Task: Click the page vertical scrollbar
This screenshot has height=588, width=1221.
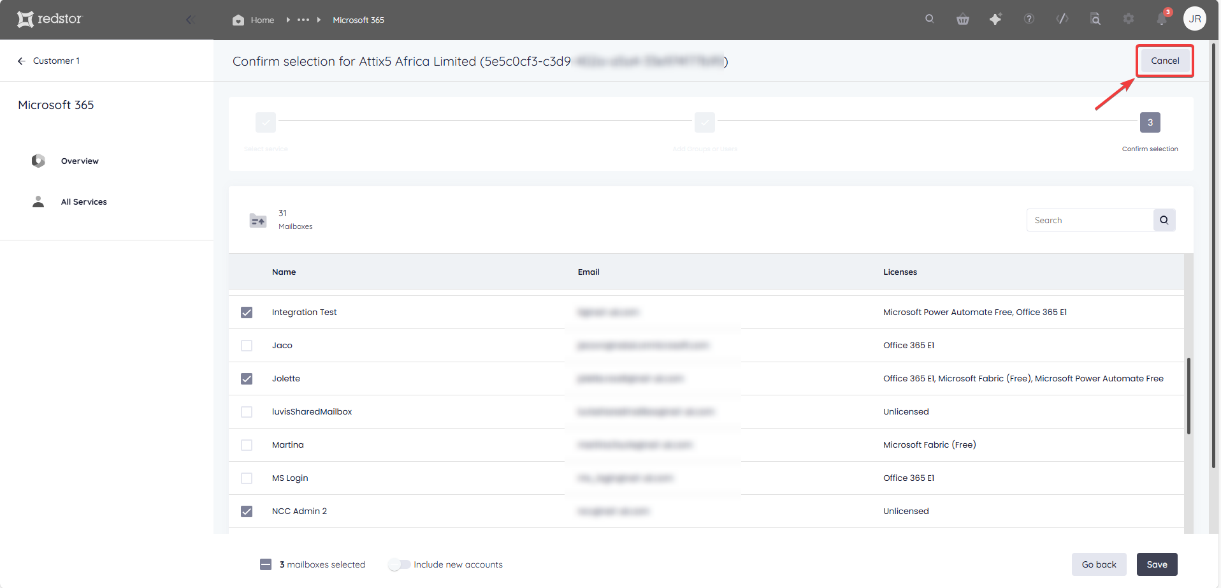Action: [x=1214, y=255]
